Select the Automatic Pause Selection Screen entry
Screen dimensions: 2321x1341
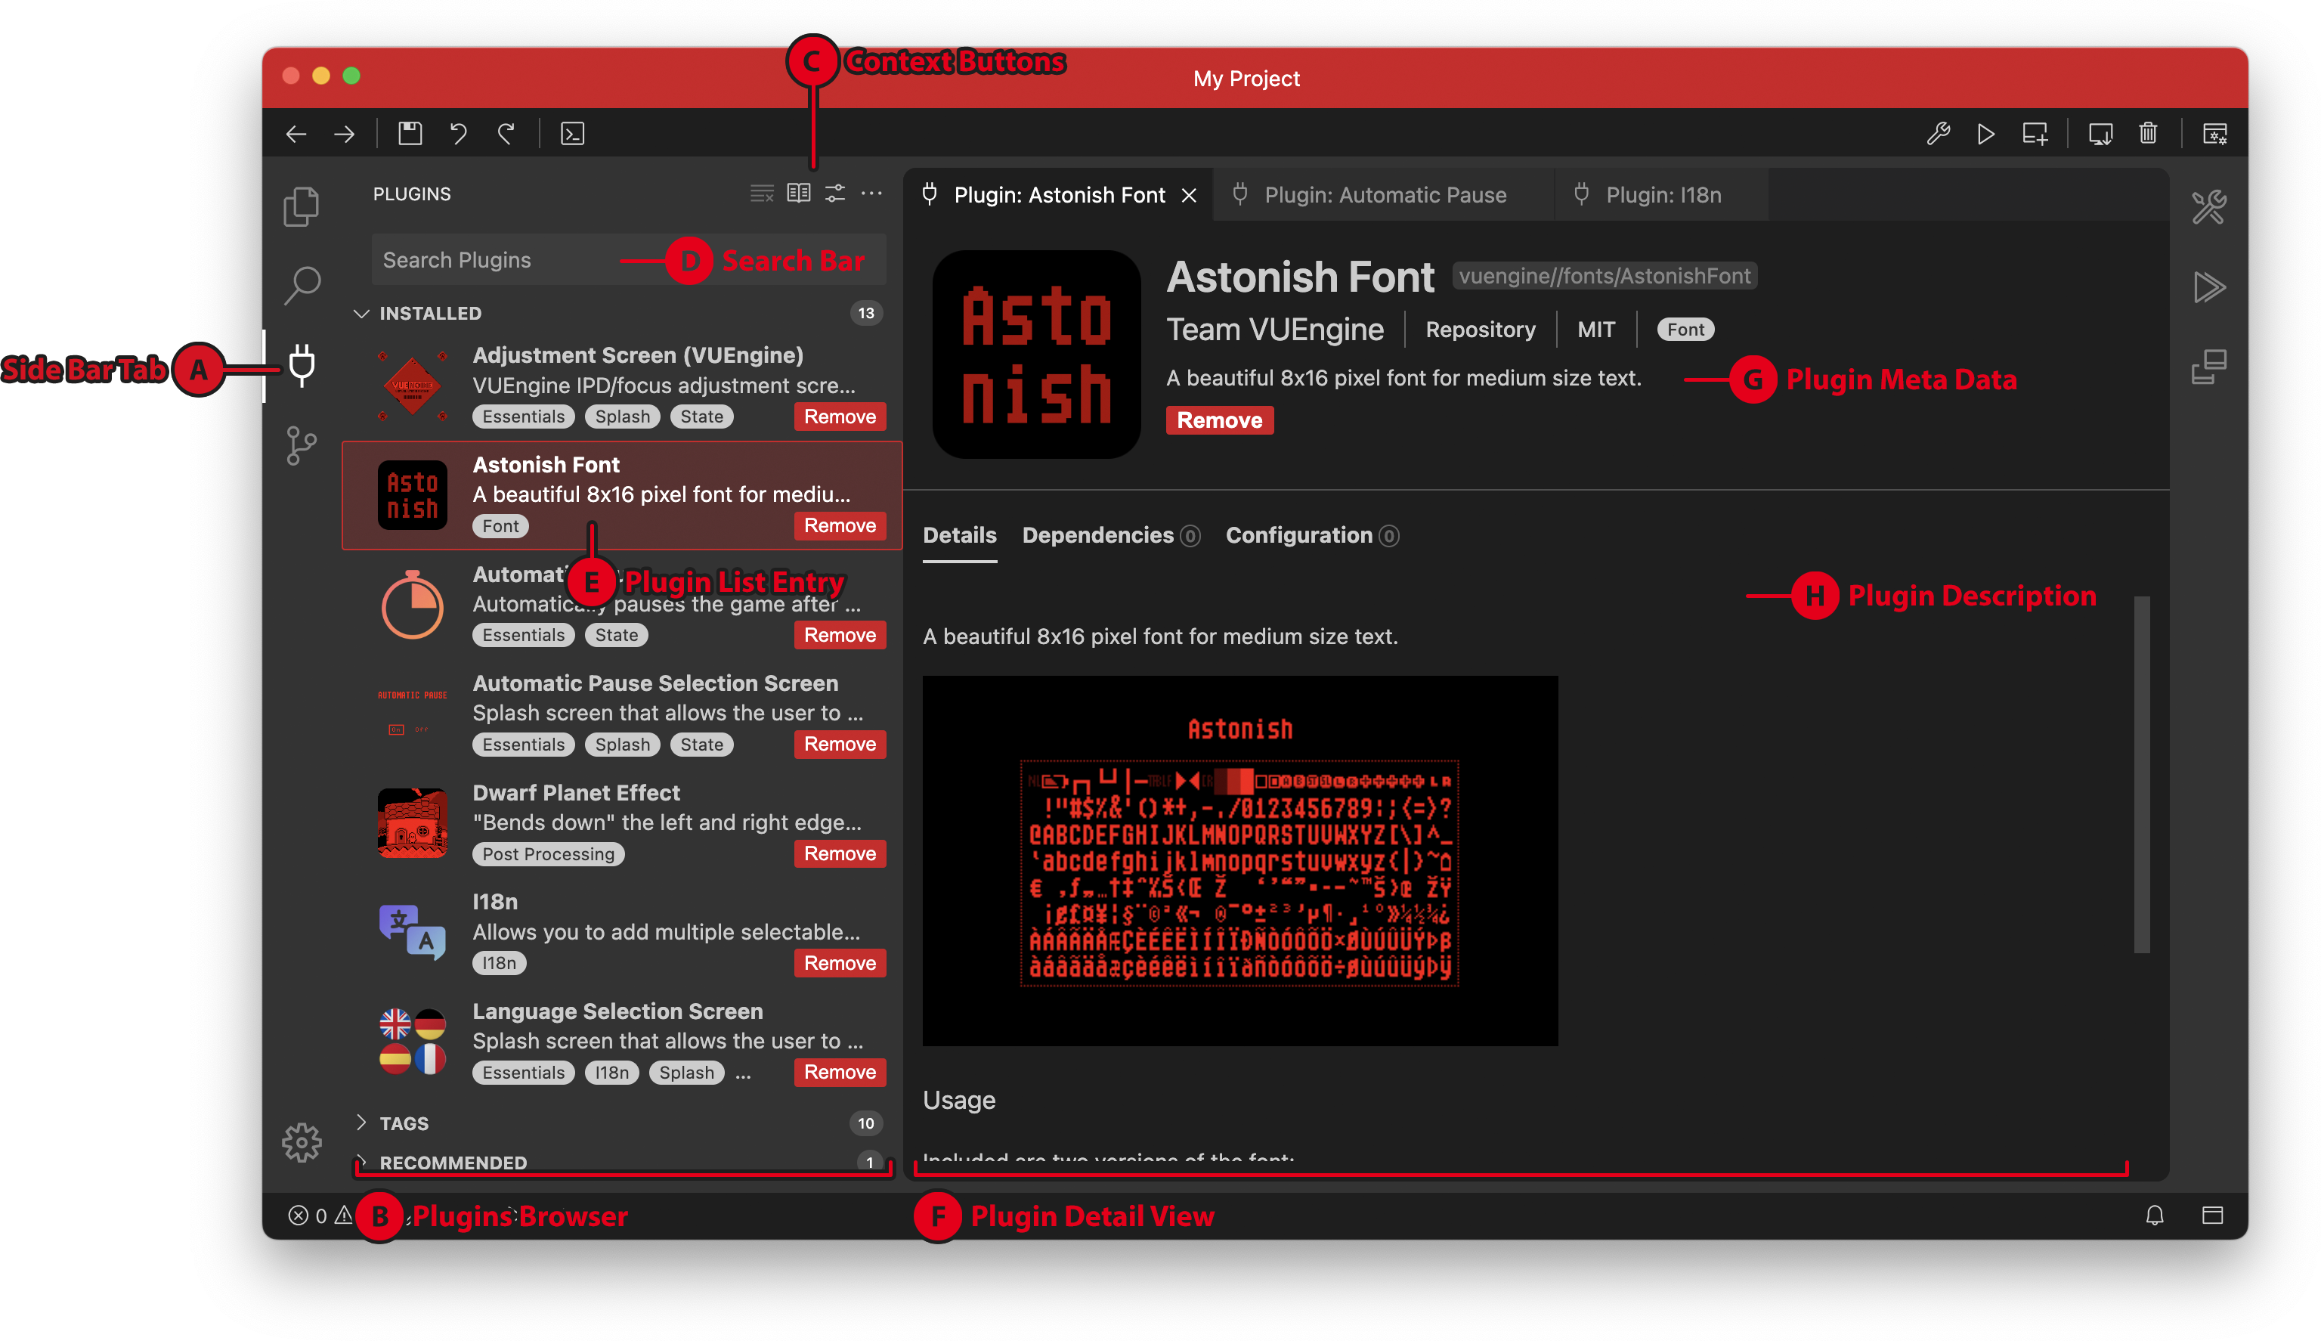[x=621, y=714]
